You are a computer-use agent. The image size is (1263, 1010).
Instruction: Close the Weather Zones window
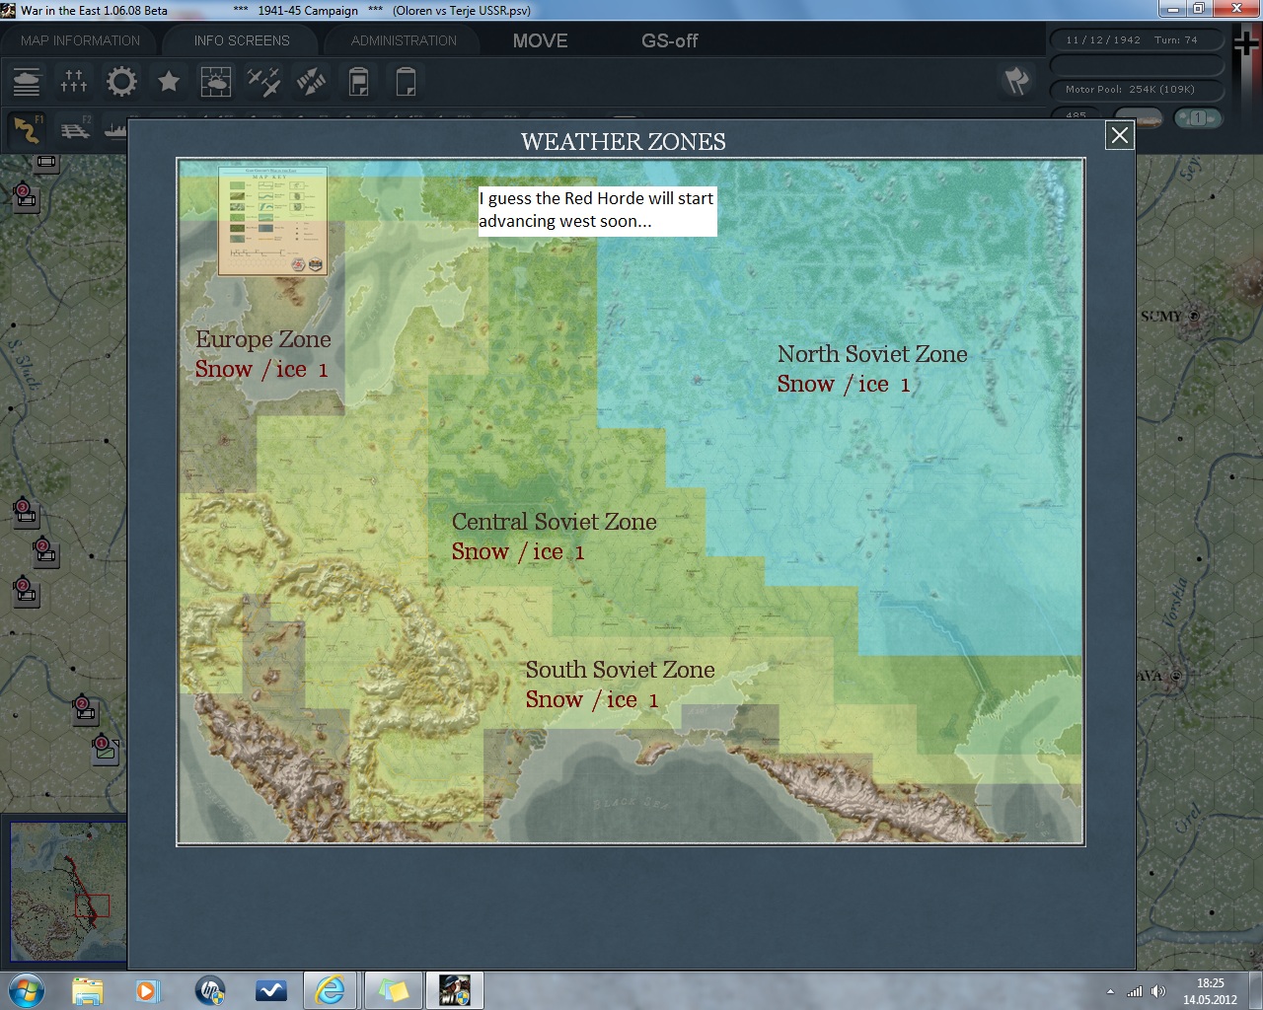[x=1119, y=135]
